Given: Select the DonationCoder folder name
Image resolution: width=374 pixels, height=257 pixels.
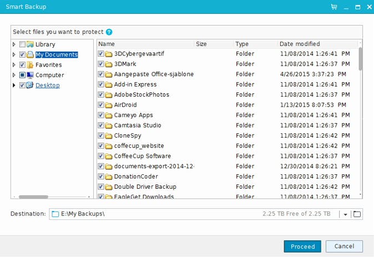Looking at the screenshot, I should [x=136, y=177].
